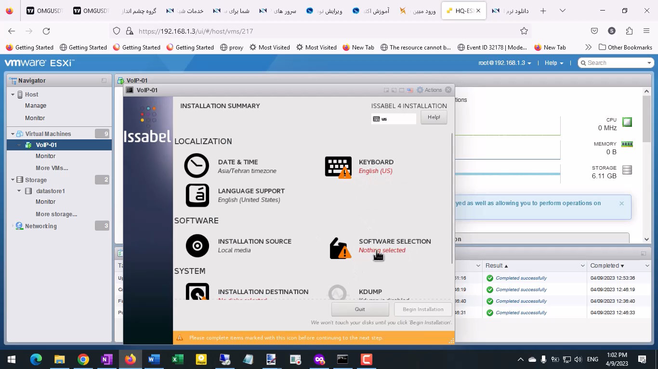Click the Firefox shield tracking-protection icon
658x369 pixels.
click(x=116, y=31)
